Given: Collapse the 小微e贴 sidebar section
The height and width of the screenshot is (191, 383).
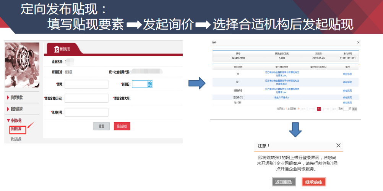Looking at the screenshot, I should 16,121.
